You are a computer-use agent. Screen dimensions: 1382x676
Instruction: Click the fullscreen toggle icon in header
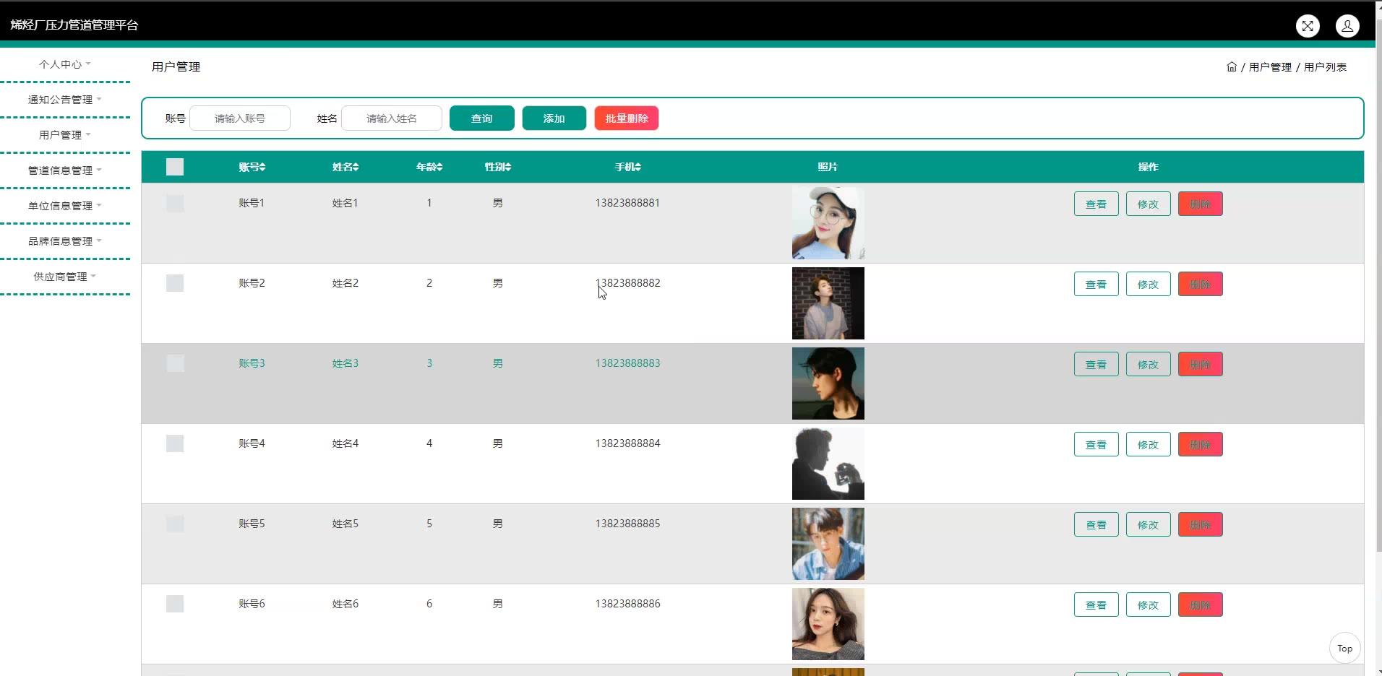[1308, 26]
